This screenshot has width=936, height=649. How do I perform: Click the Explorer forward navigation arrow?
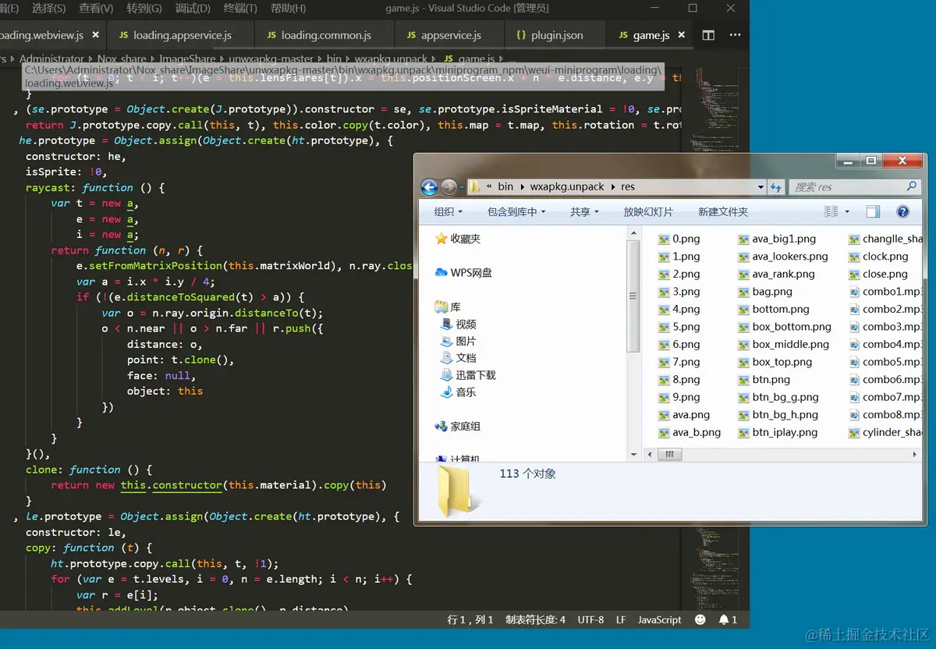click(x=448, y=187)
